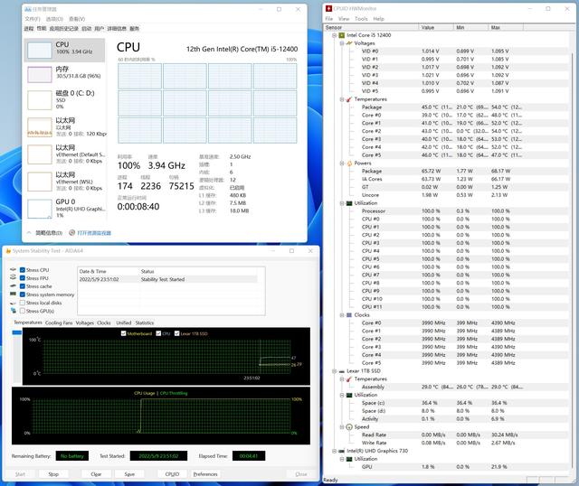The height and width of the screenshot is (486, 579).
Task: Click the Stress local disks drive icon
Action: pyautogui.click(x=13, y=303)
